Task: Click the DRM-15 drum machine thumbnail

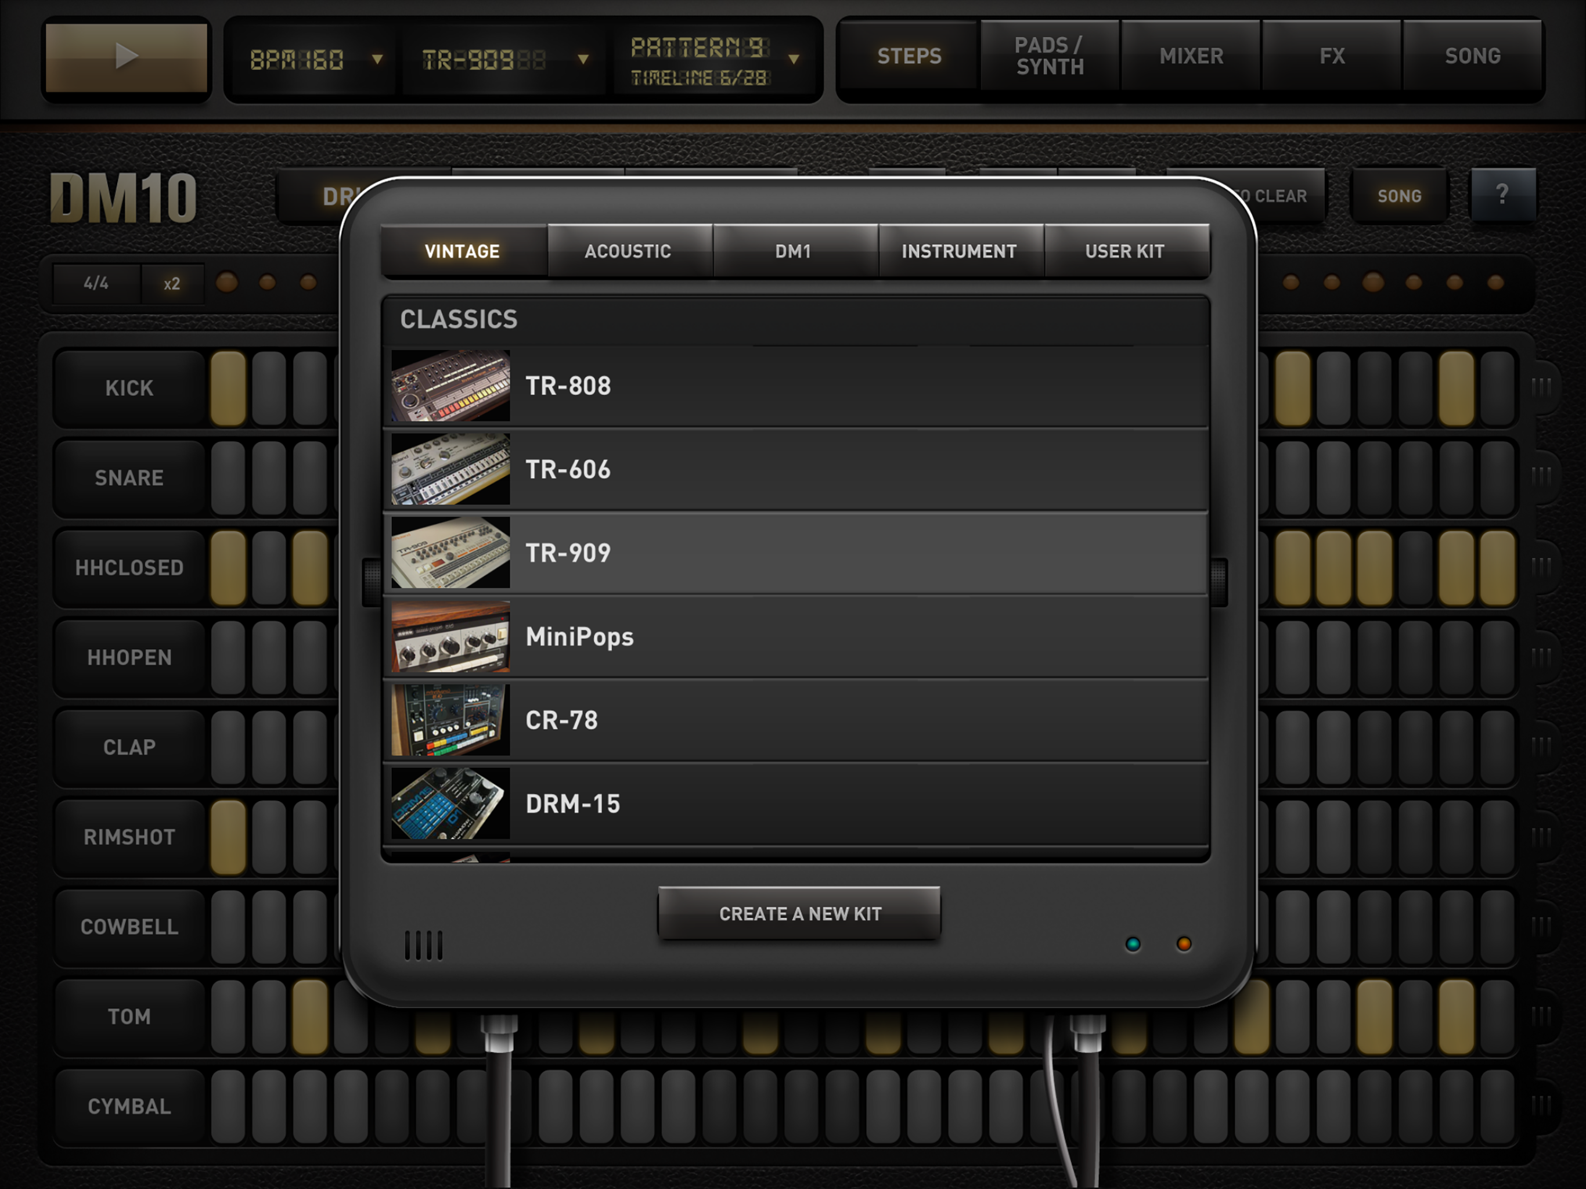Action: click(x=450, y=804)
